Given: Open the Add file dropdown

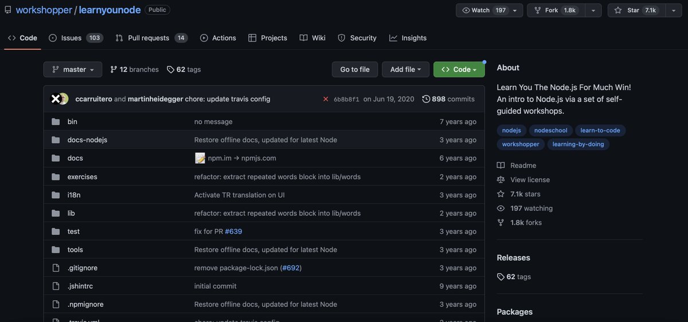Looking at the screenshot, I should coord(405,69).
